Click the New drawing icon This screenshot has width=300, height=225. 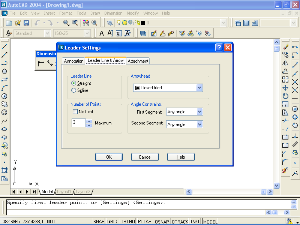9,23
